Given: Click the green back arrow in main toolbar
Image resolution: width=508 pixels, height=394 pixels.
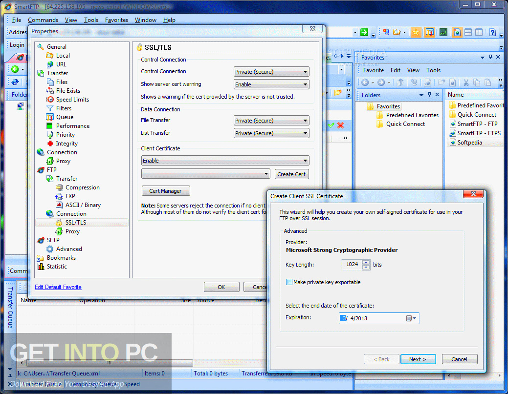Looking at the screenshot, I should (15, 69).
